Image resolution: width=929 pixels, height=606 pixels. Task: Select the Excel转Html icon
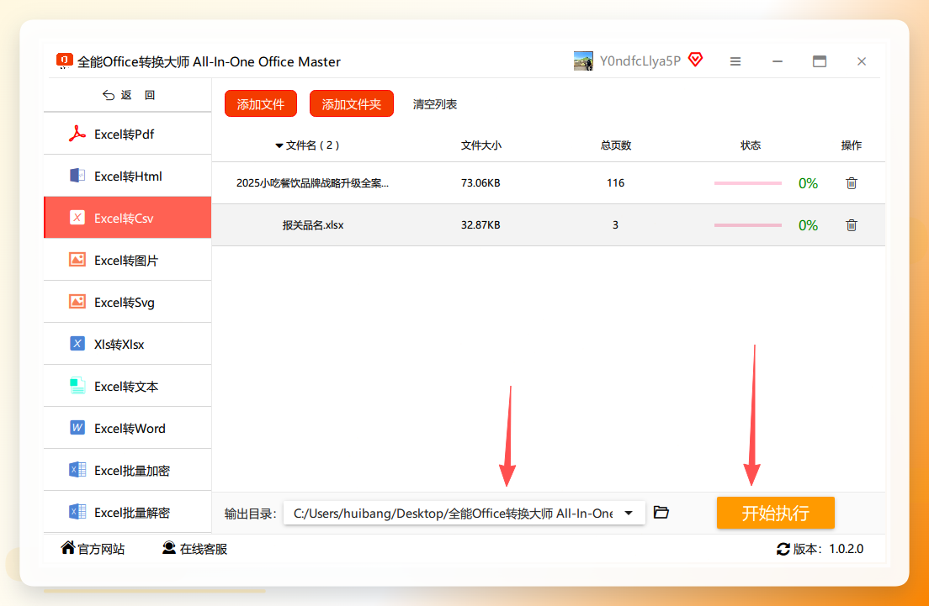(77, 176)
